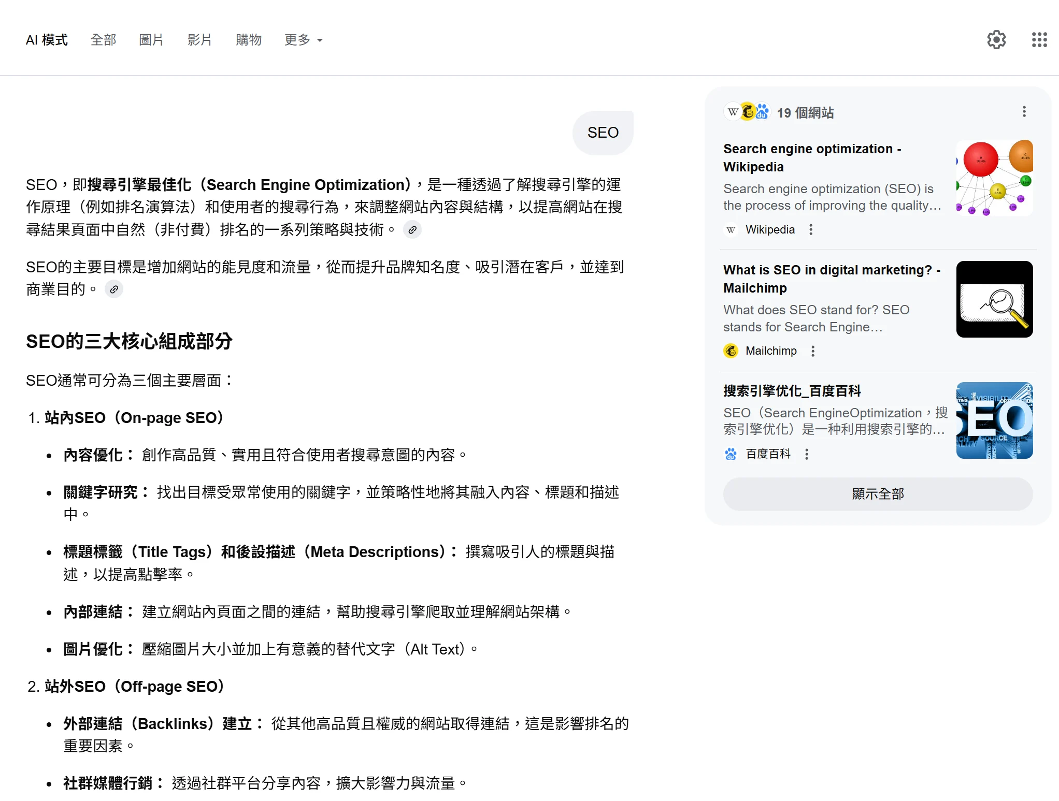Click the Wikipedia favicon on the first source card

pos(731,229)
